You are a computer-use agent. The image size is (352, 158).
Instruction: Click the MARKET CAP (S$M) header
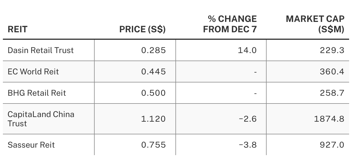(x=315, y=24)
